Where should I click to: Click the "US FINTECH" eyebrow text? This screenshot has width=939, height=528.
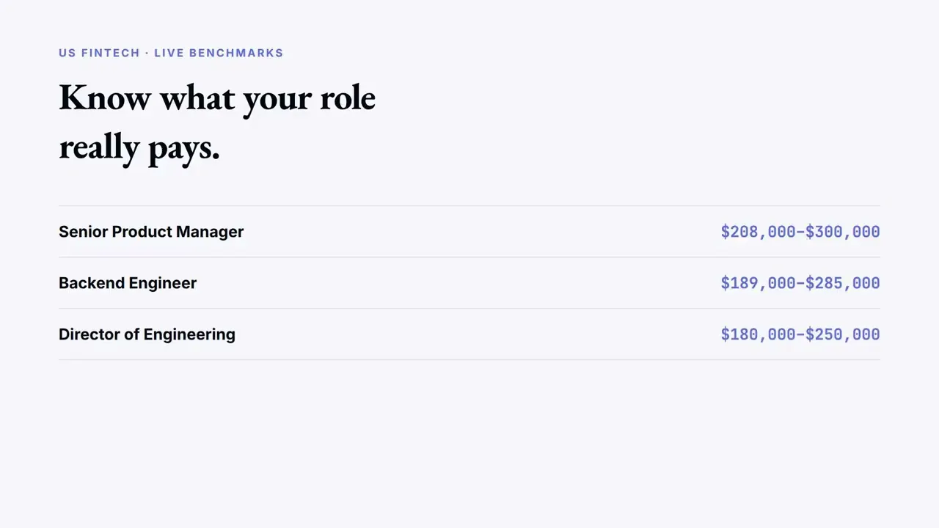(x=99, y=53)
